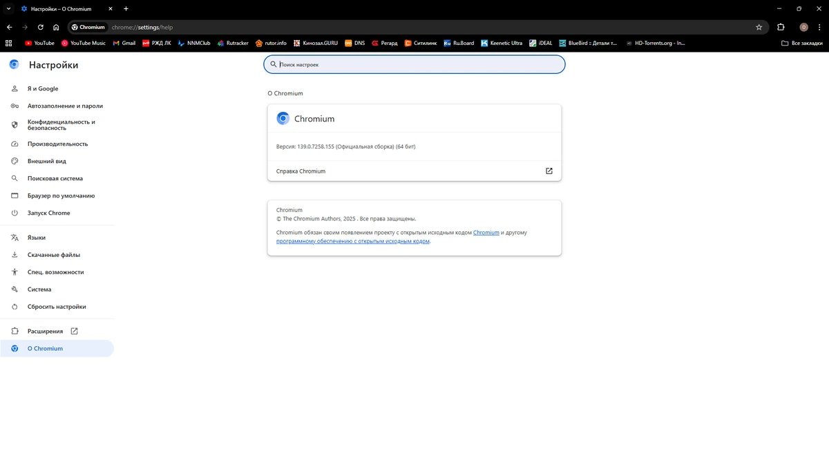
Task: Open the NNMClub bookmark
Action: coord(194,43)
